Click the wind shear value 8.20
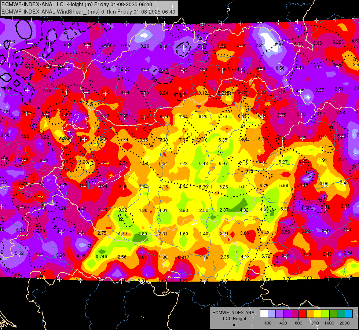 (x=203, y=116)
